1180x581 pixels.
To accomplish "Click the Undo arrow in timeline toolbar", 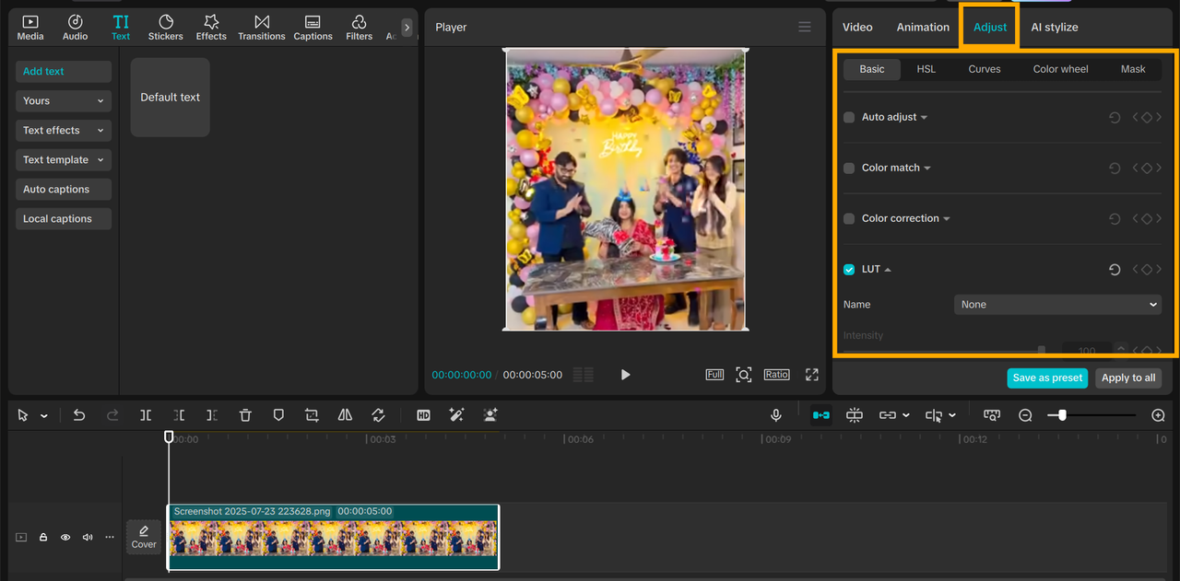I will click(x=79, y=415).
